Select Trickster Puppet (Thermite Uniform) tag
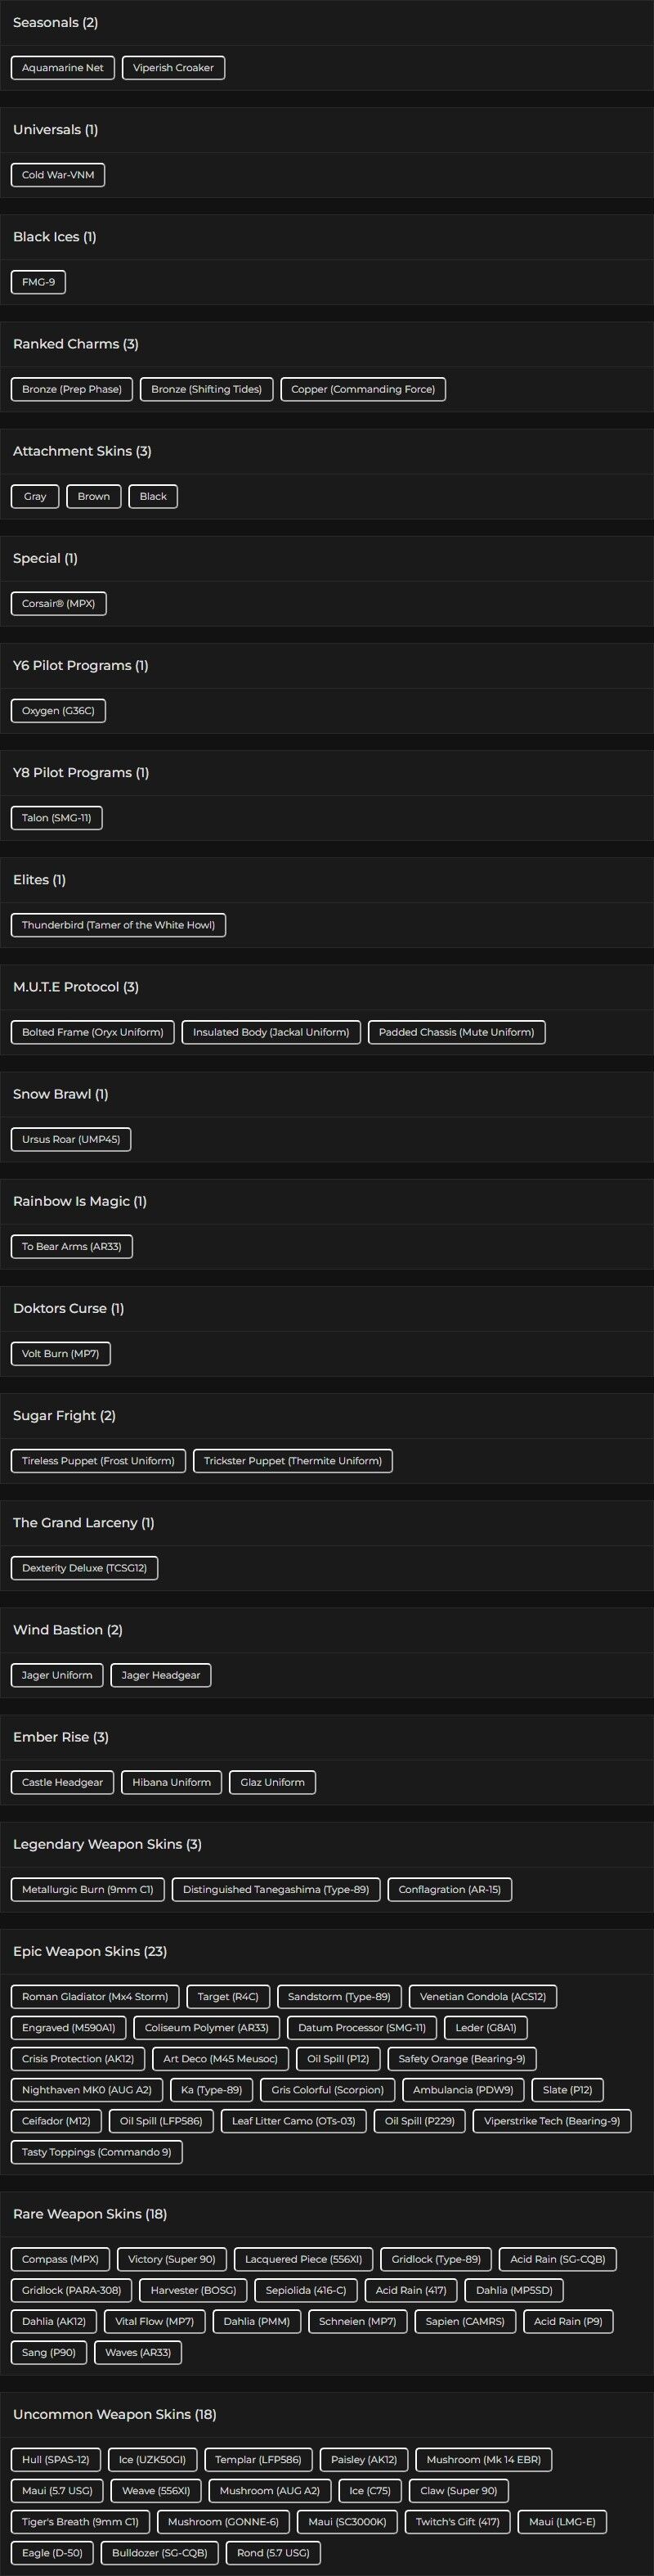Screen dimensions: 654x2576 pos(293,1461)
